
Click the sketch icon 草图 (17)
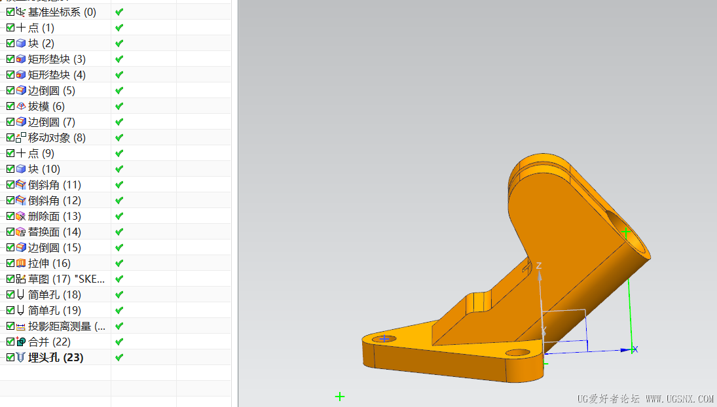[x=20, y=279]
